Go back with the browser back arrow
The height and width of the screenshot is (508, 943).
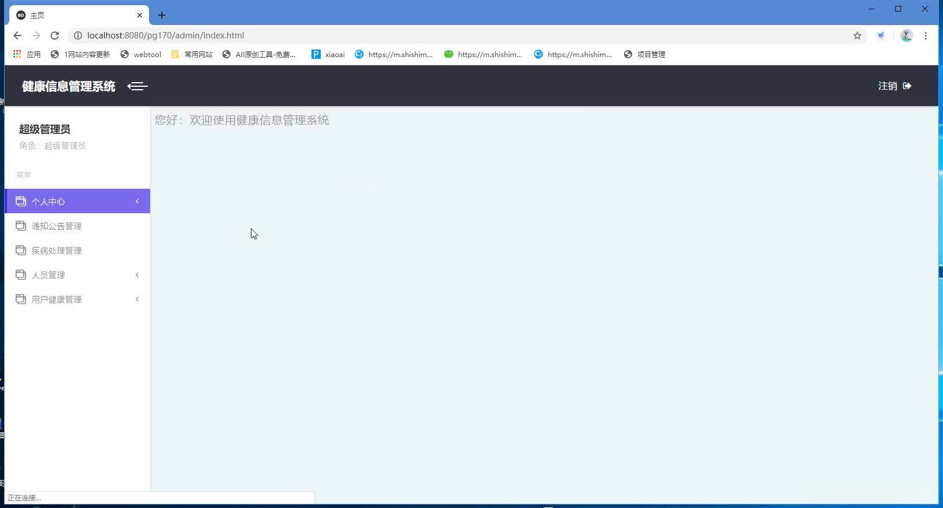(x=17, y=36)
